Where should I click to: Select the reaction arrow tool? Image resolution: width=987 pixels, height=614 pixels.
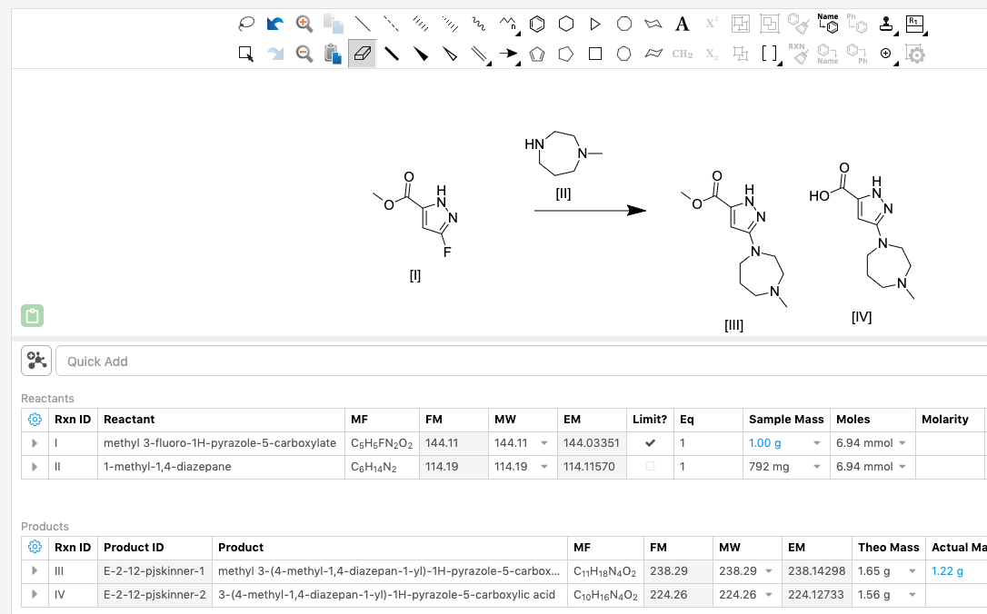click(x=508, y=54)
